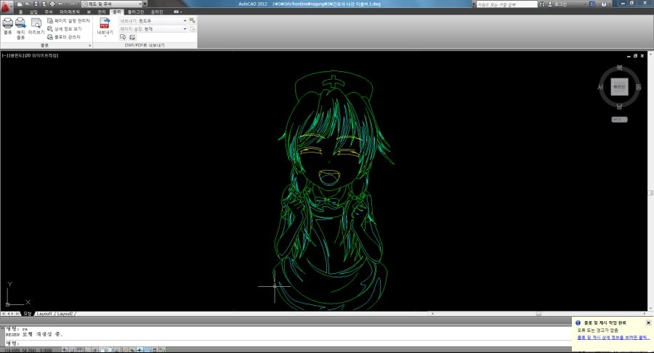Click the Save icon in quick access toolbar

coord(36,4)
